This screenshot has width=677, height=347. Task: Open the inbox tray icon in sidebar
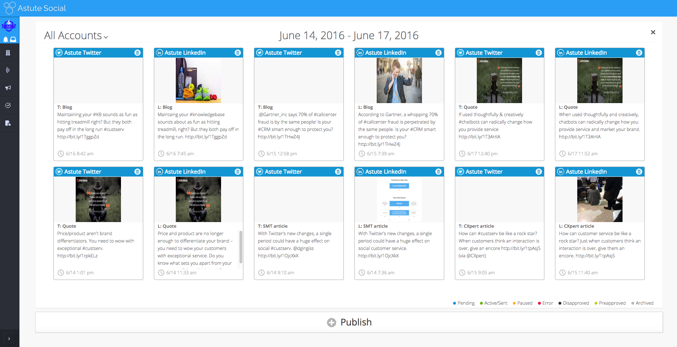tap(13, 39)
